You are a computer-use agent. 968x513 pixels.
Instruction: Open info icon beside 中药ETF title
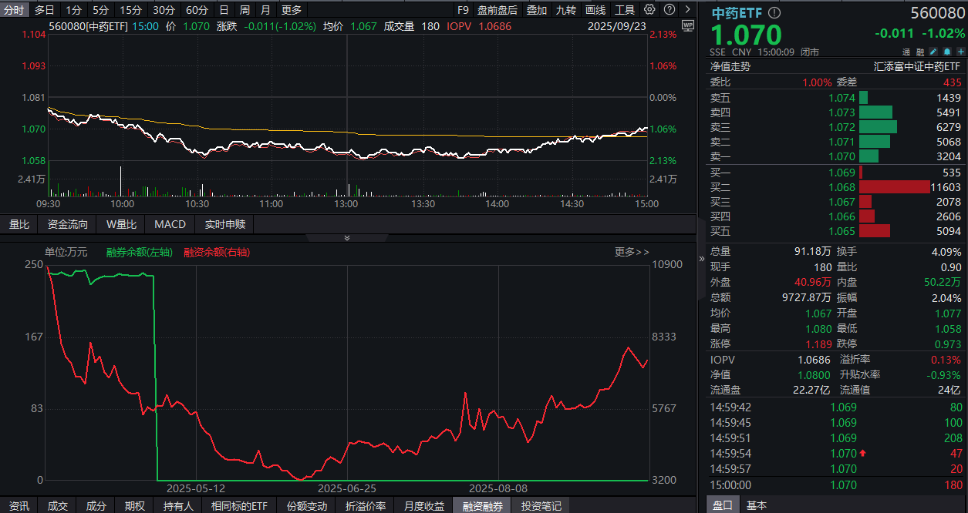(774, 13)
